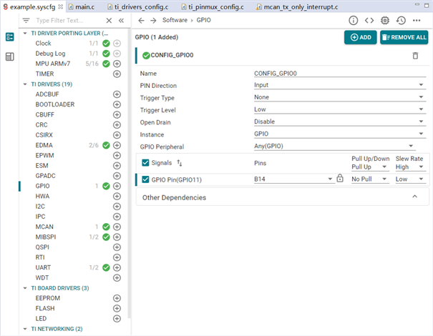
Task: Switch to mcan_tx_only_interrupt.c tab
Action: 297,7
